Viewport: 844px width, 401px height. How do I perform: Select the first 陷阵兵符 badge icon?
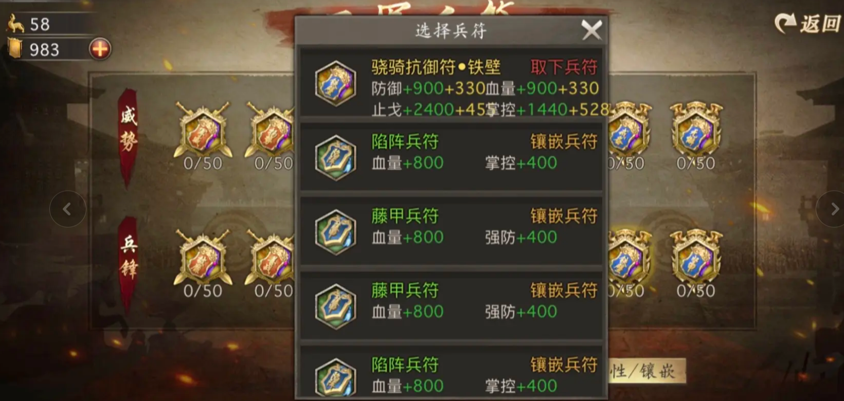click(336, 158)
